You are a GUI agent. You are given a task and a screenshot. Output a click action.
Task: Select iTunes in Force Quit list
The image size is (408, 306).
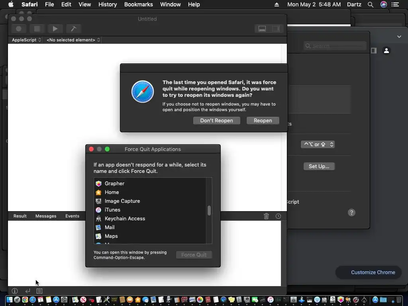pyautogui.click(x=150, y=210)
